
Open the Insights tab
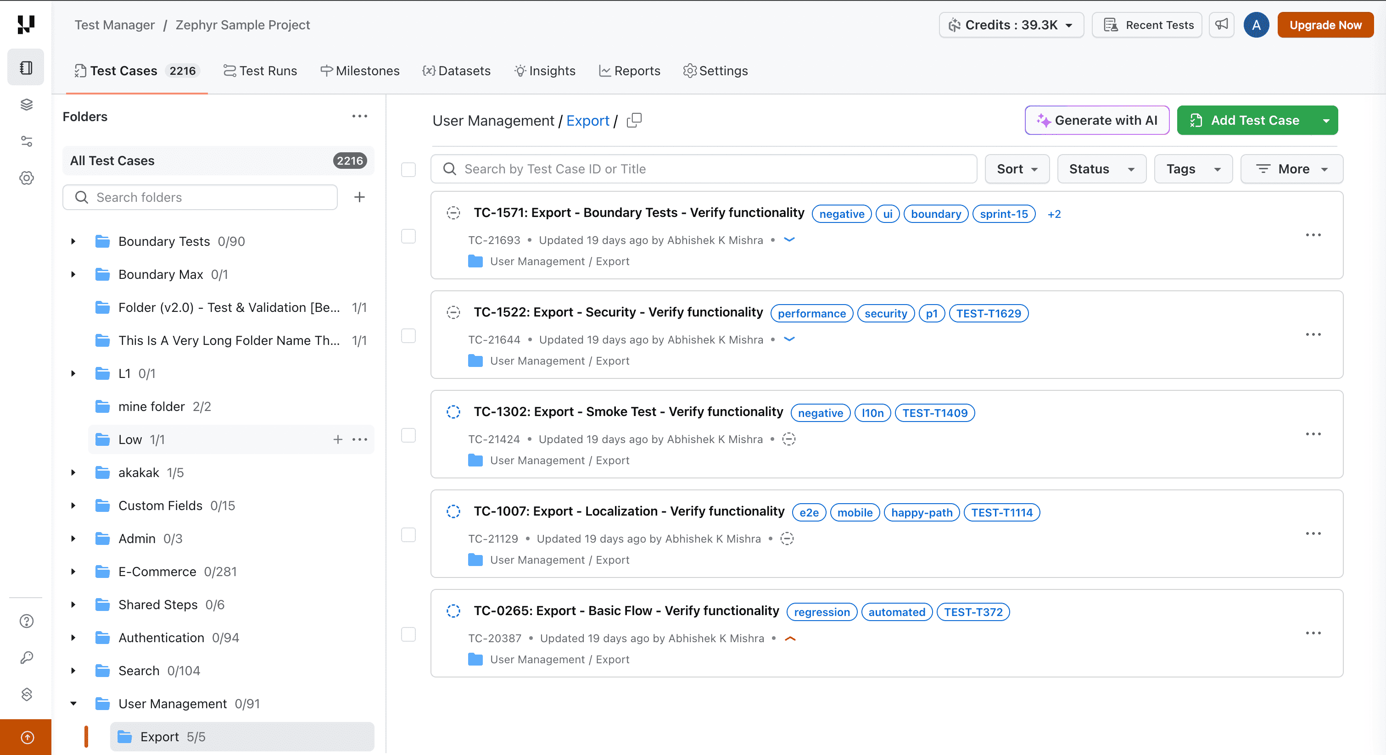pos(544,71)
